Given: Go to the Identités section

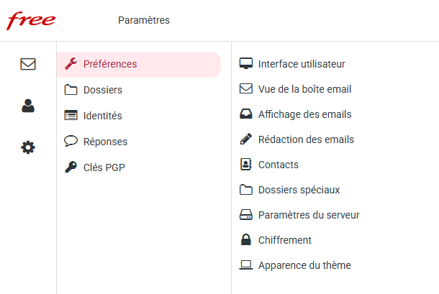Looking at the screenshot, I should (103, 116).
